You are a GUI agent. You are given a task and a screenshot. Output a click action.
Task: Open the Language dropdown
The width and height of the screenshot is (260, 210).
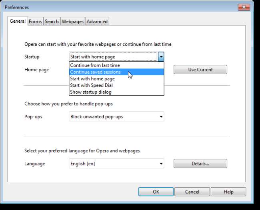(x=116, y=163)
